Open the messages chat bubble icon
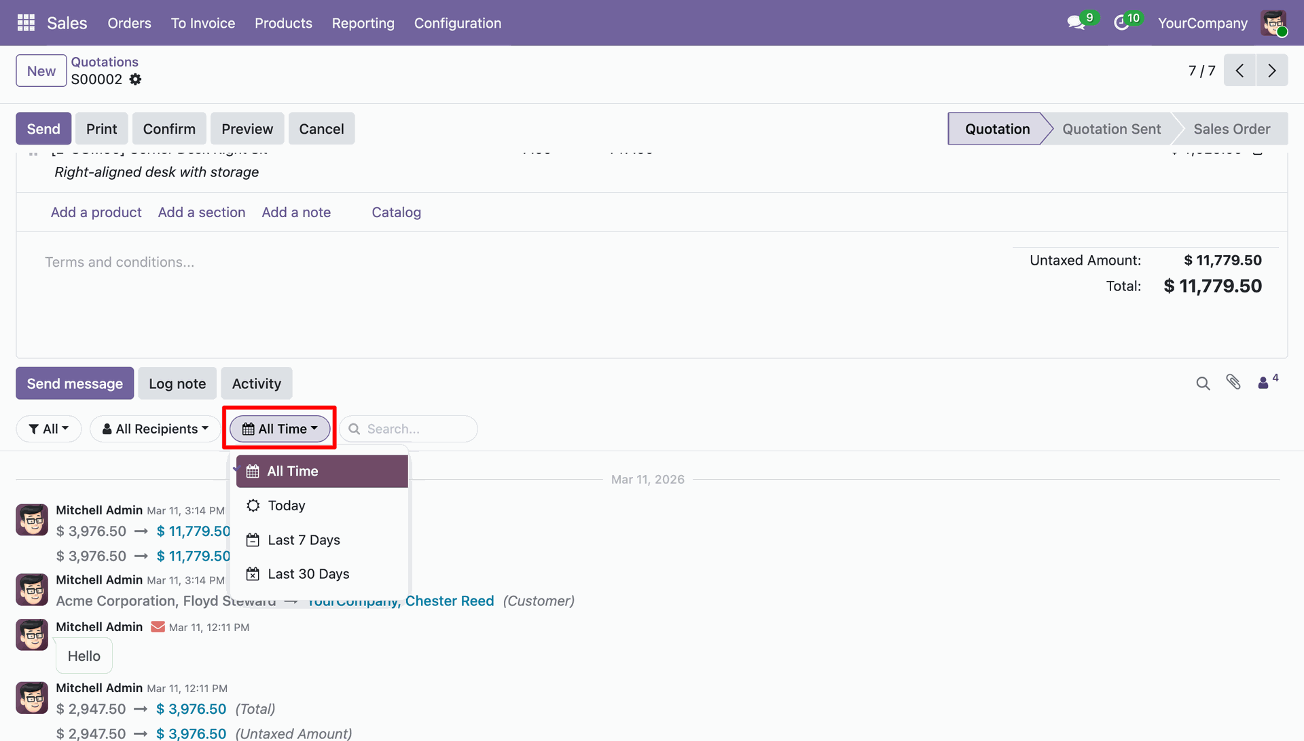 [1076, 22]
